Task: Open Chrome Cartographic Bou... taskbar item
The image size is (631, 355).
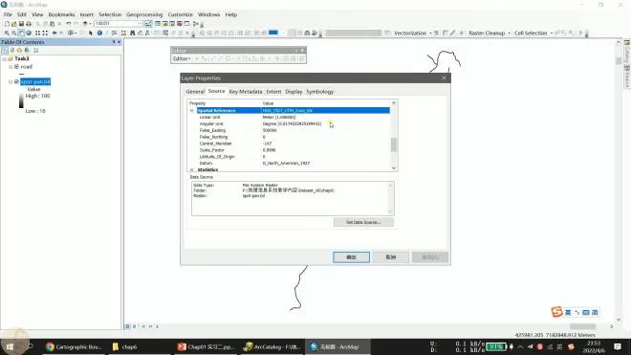Action: point(74,347)
